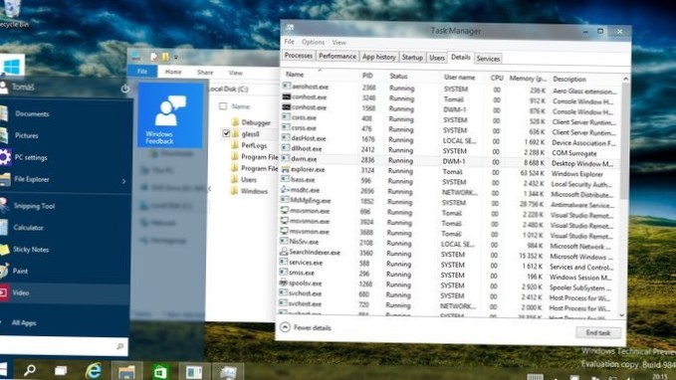Open the App history tab
The height and width of the screenshot is (380, 676).
[x=378, y=57]
